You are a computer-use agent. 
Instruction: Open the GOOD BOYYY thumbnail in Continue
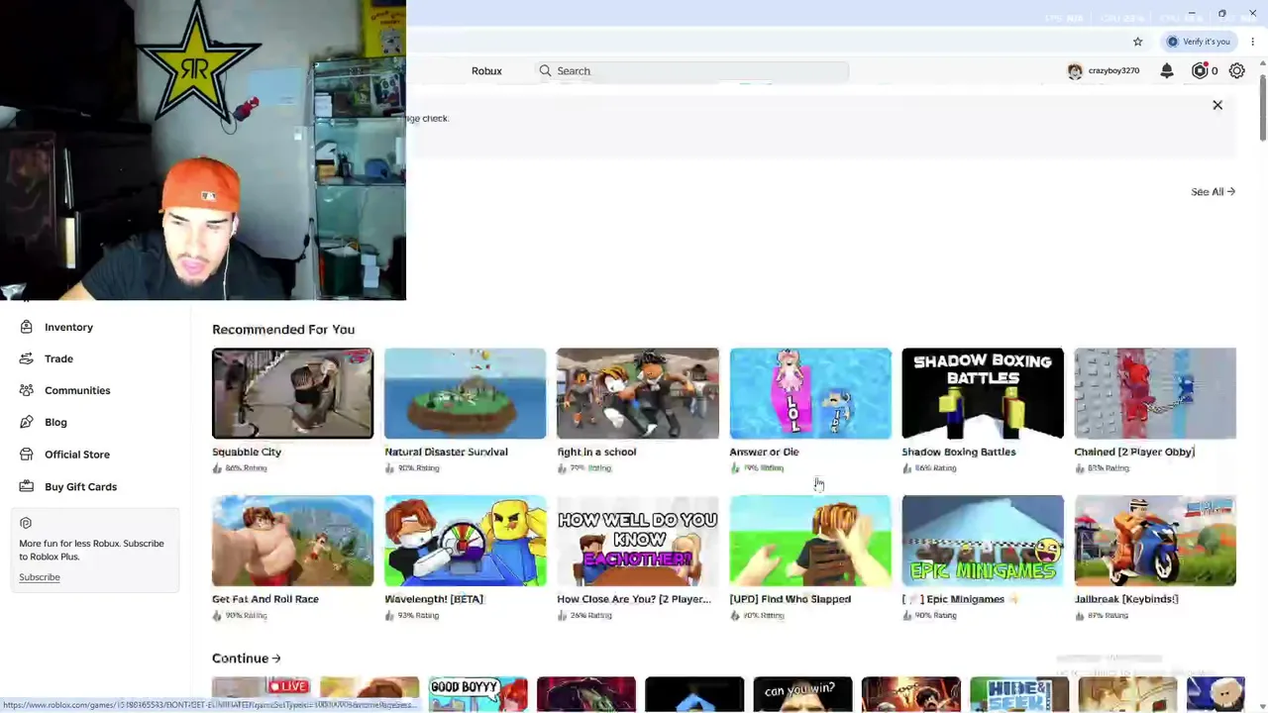[477, 694]
